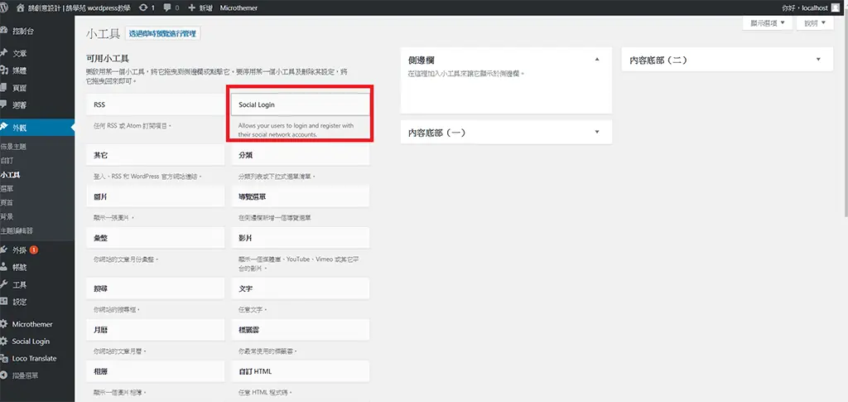Select the 圖片 widget

click(155, 196)
